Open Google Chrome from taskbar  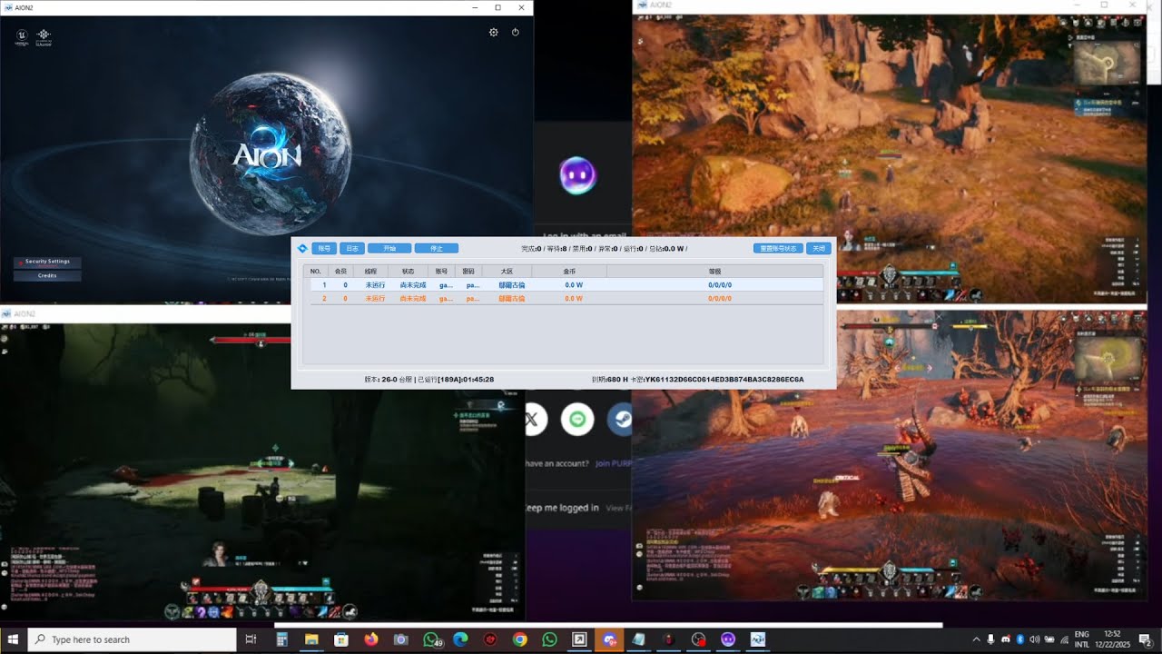519,639
